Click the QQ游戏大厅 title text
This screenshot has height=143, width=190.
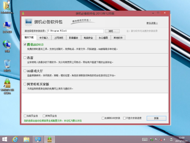(x=35, y=71)
